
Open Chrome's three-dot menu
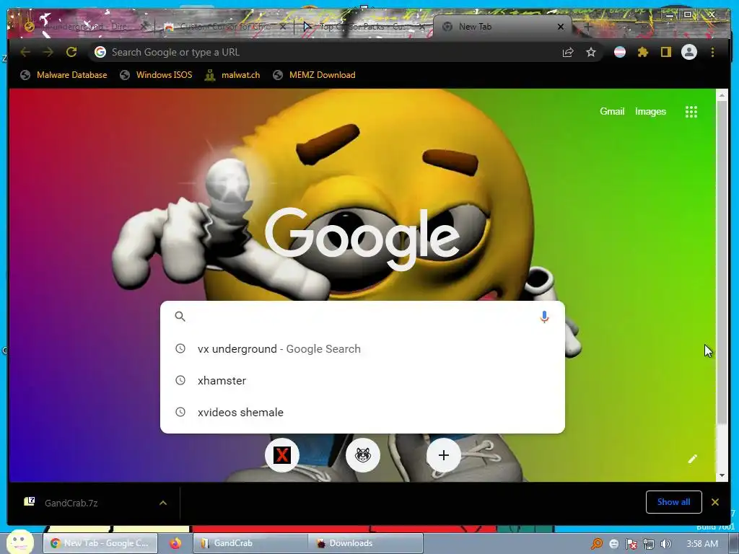coord(712,52)
